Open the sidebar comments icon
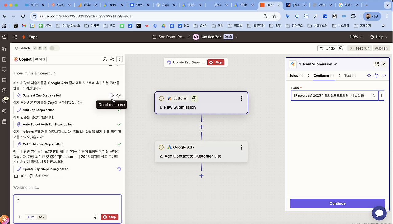The width and height of the screenshot is (393, 224). coord(4,70)
